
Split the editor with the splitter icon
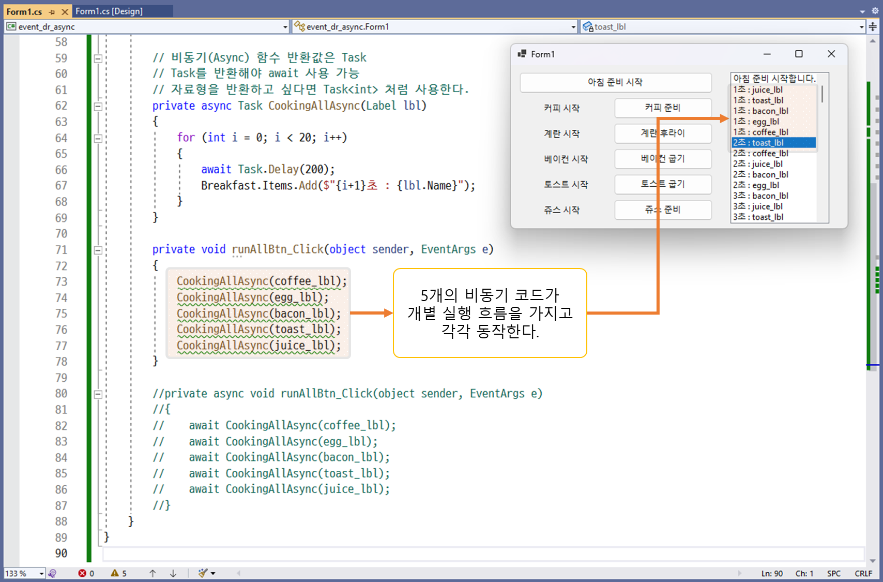874,26
